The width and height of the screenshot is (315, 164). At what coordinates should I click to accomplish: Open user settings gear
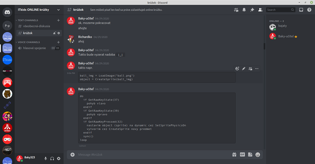coord(59,158)
